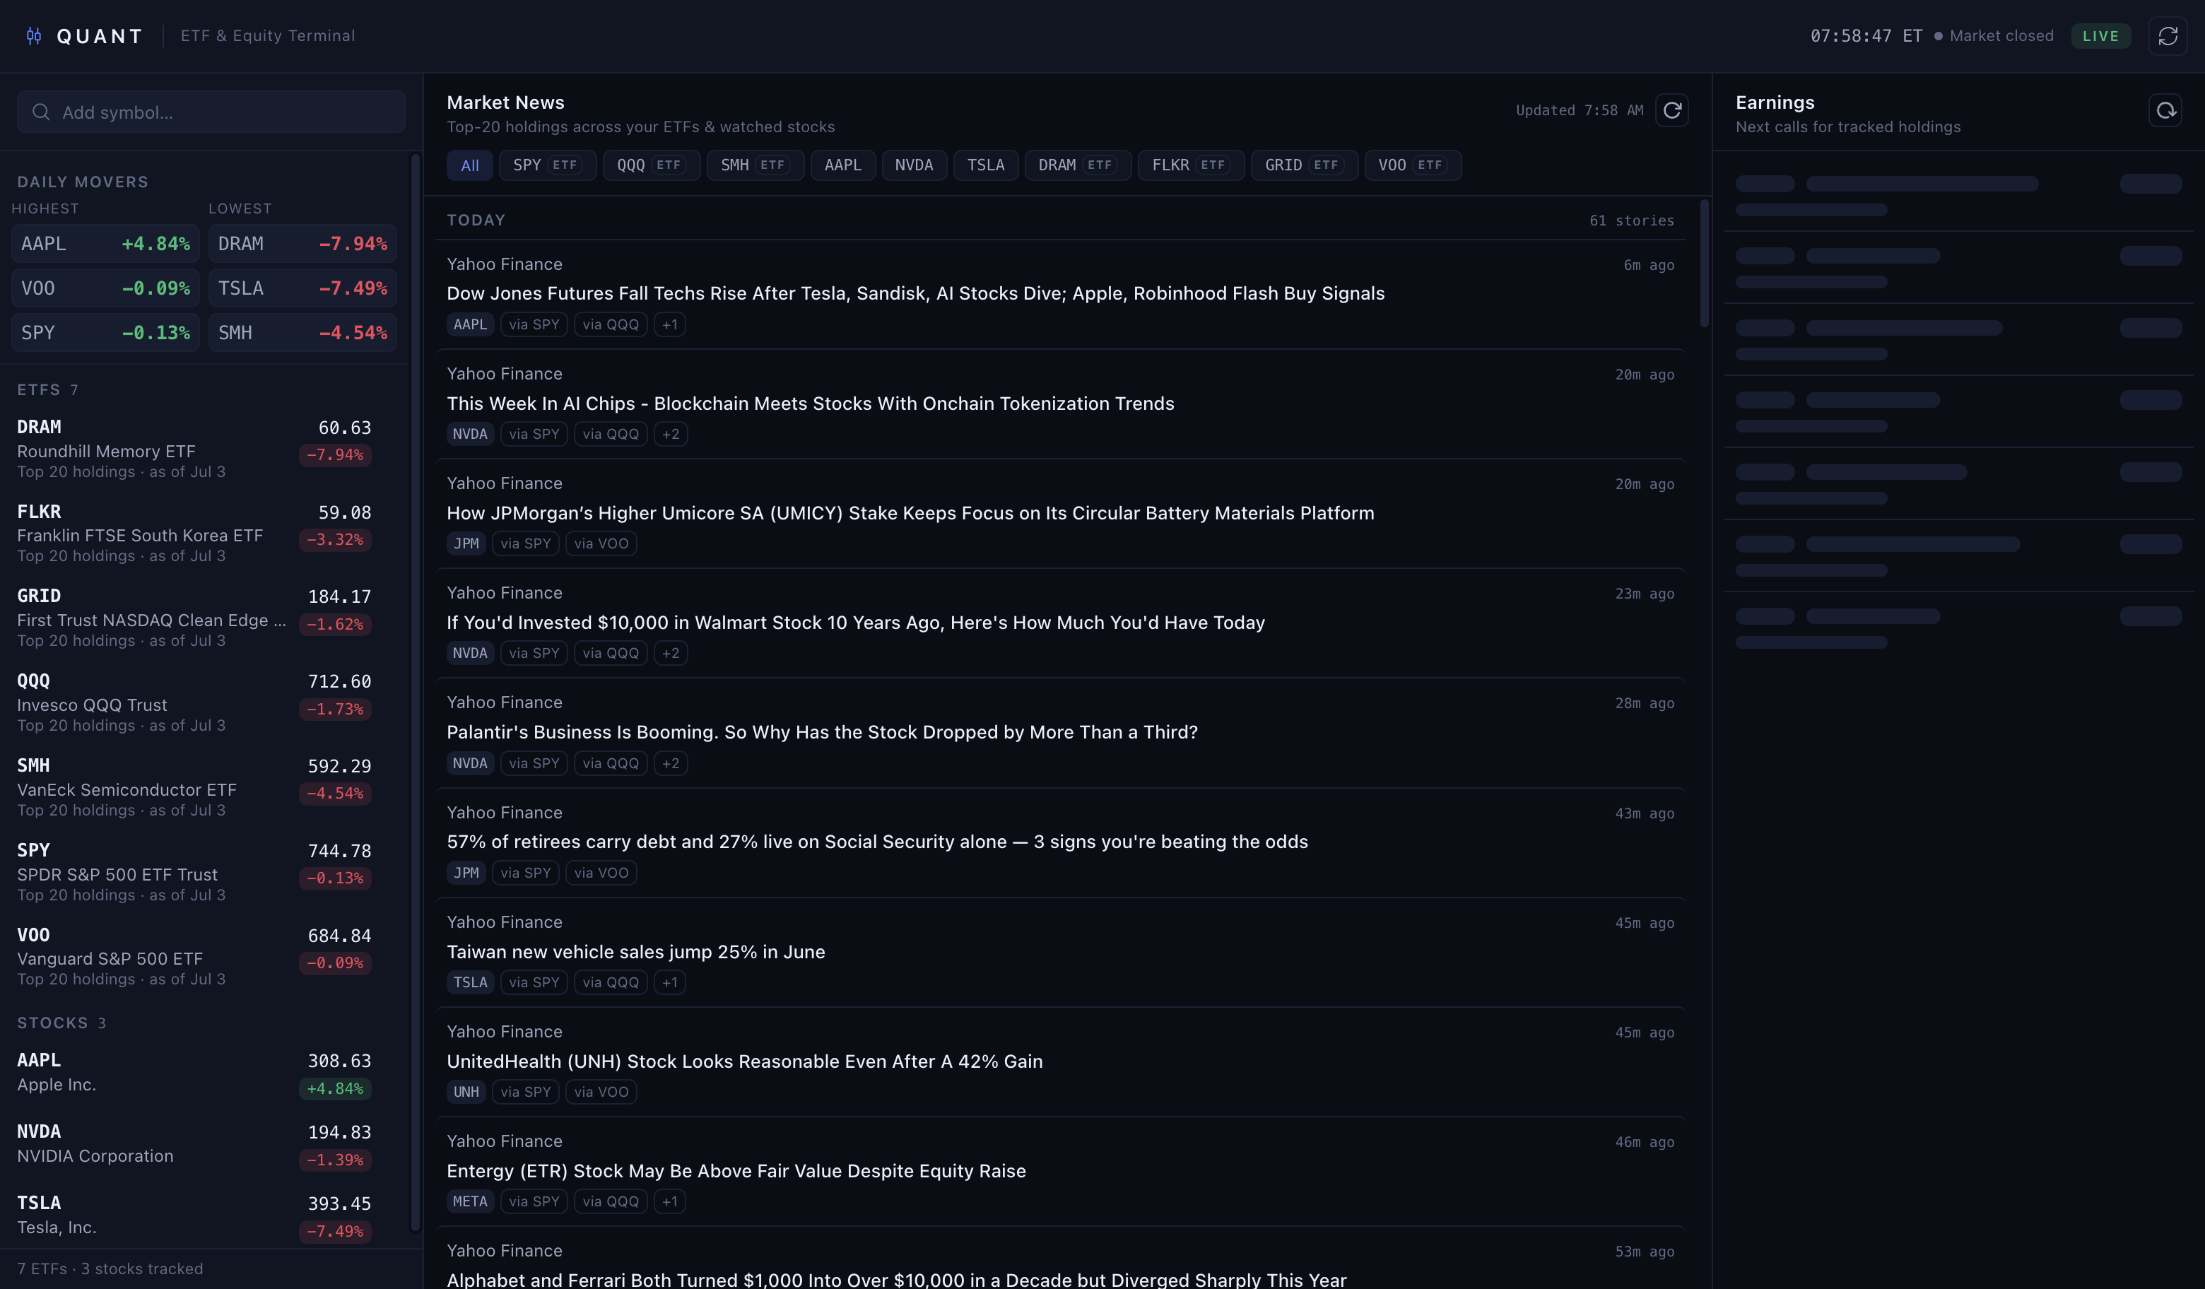Image resolution: width=2205 pixels, height=1289 pixels.
Task: Click via SPY tag on Palantir story
Action: (x=534, y=763)
